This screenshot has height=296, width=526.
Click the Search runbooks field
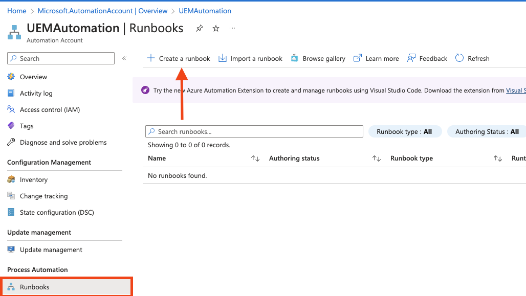coord(254,131)
